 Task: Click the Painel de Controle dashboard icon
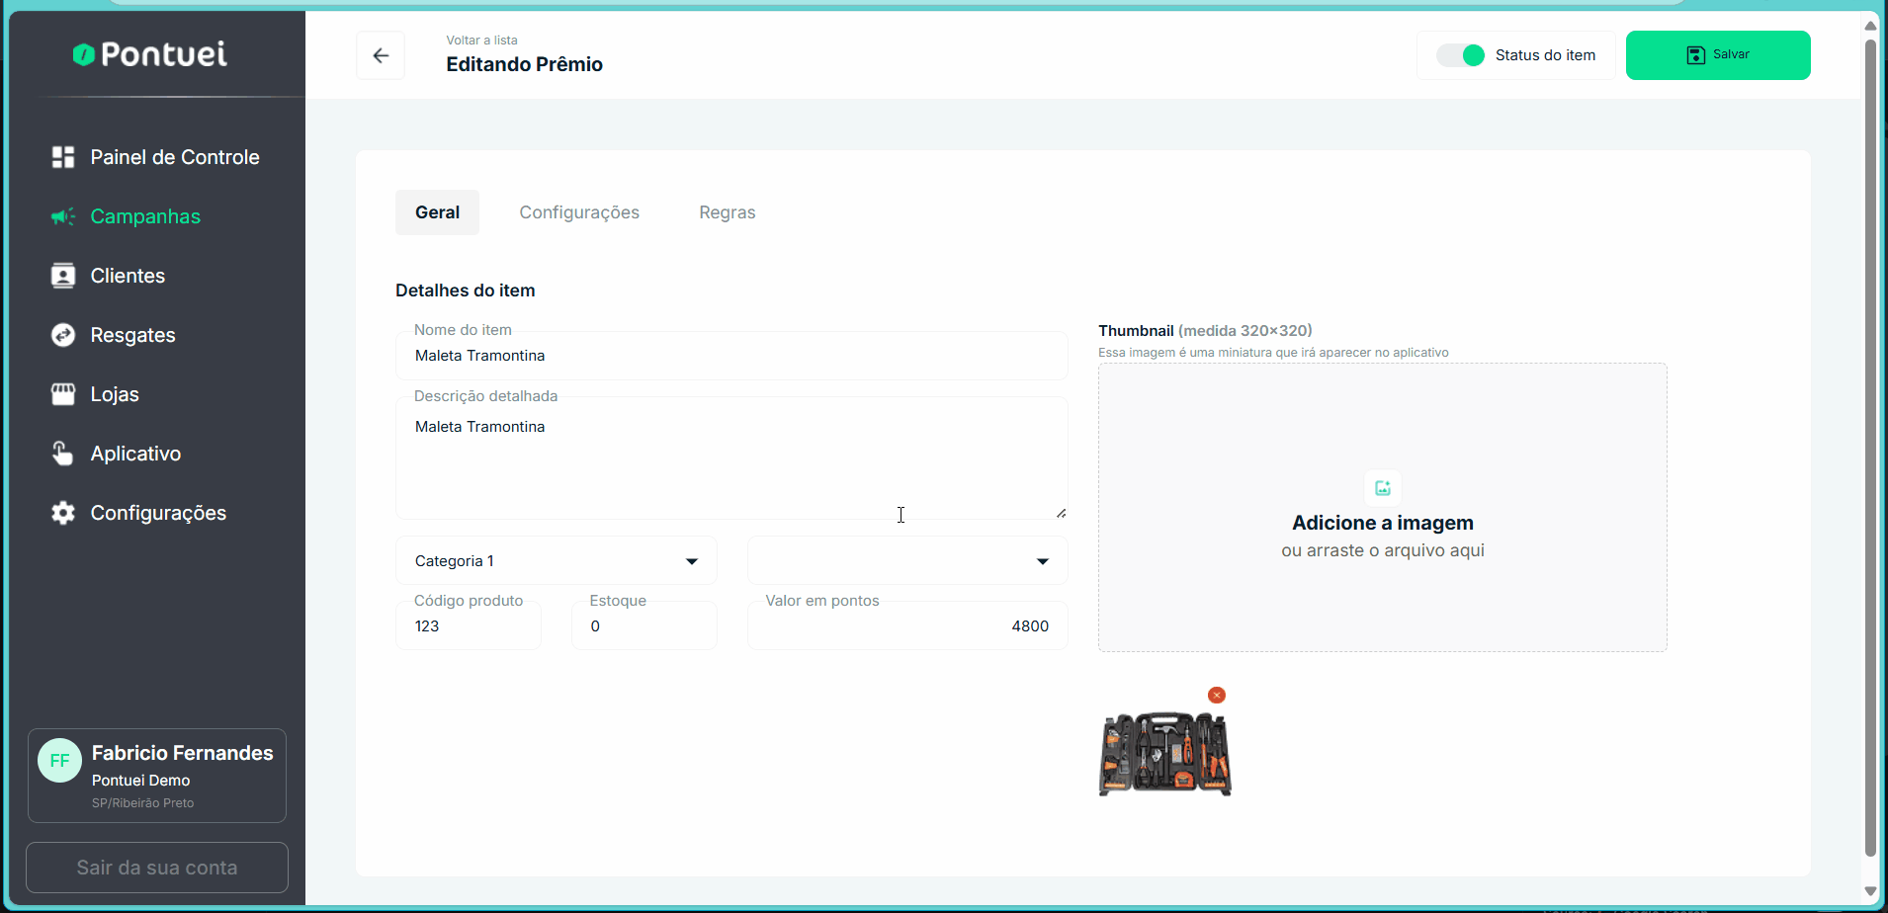(x=63, y=157)
